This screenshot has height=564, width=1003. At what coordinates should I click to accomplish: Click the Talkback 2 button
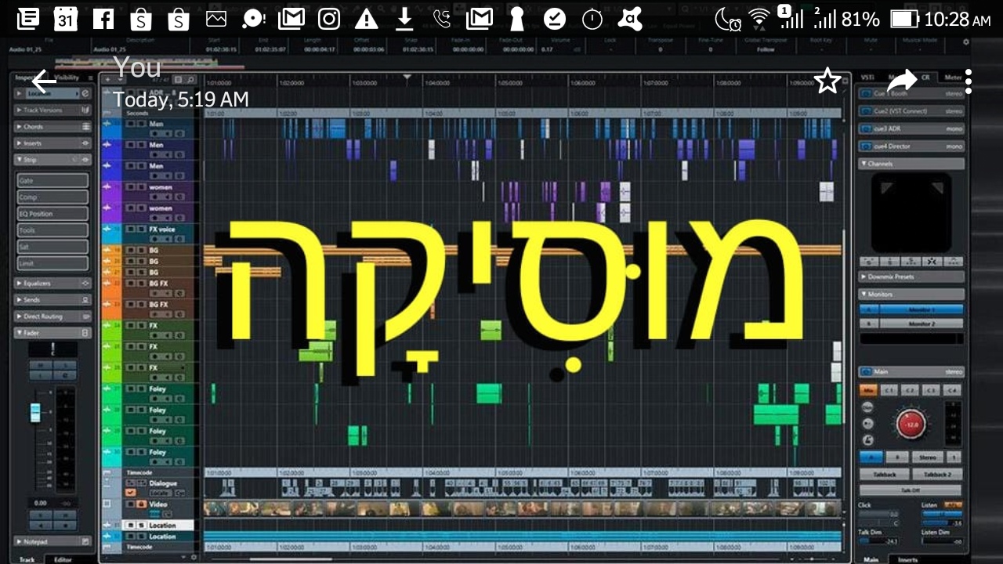[936, 475]
